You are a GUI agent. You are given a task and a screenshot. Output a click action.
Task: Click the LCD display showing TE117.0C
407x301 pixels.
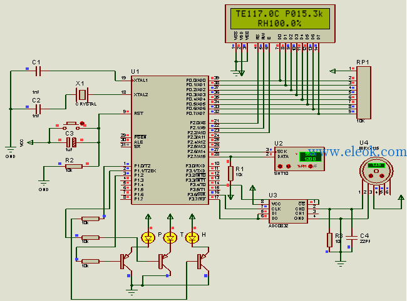tap(280, 19)
